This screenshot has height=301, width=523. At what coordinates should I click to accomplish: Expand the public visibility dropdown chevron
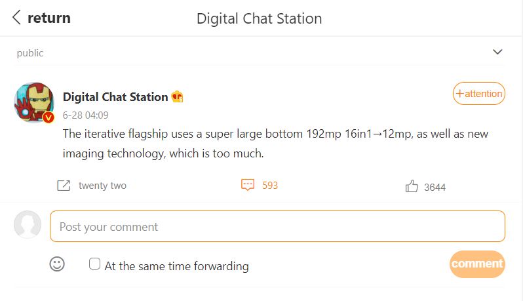pyautogui.click(x=497, y=52)
